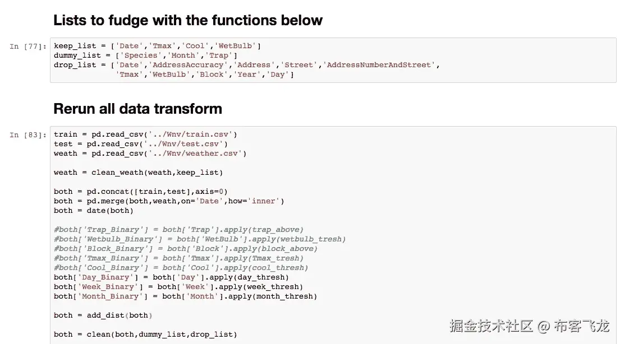Click the test = pd.read_csv line
This screenshot has width=620, height=344.
click(x=140, y=144)
